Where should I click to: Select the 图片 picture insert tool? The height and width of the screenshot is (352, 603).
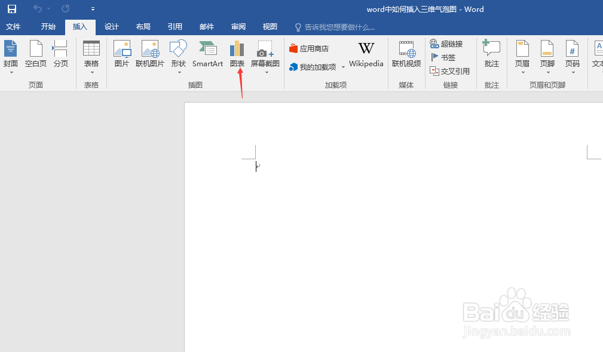tap(122, 57)
